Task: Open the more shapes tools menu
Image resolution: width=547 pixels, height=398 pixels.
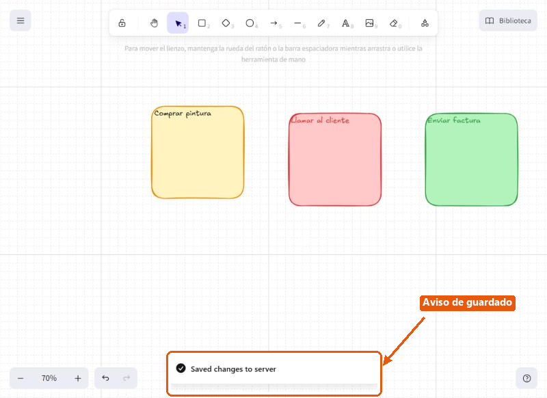Action: [x=425, y=23]
